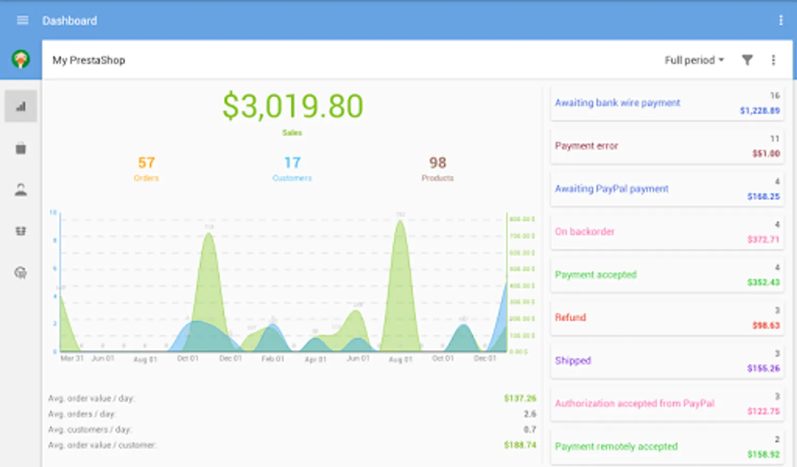Select the 98 Products counter

tap(437, 169)
